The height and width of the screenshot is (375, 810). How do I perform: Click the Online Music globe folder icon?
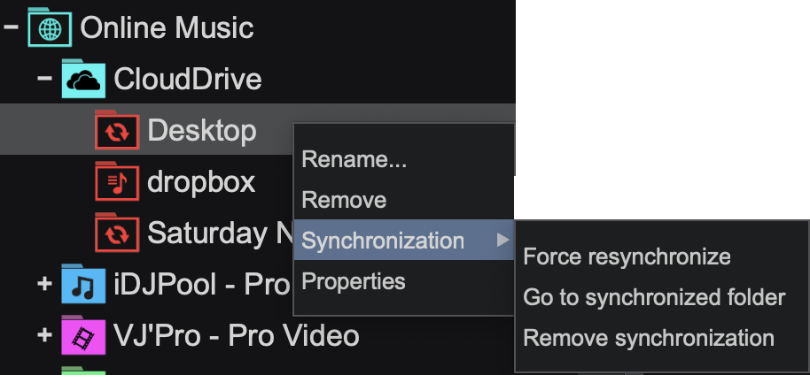click(x=49, y=27)
